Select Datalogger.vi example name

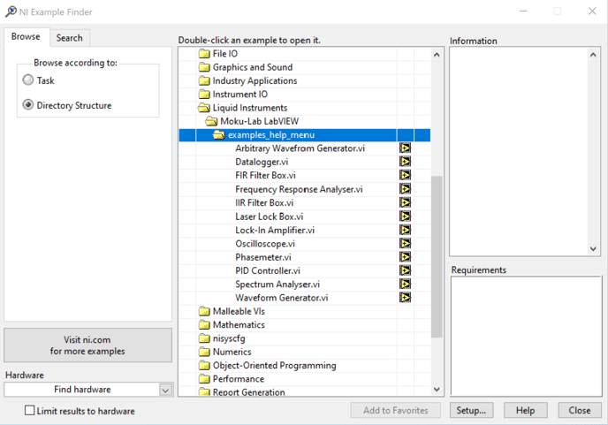(262, 162)
